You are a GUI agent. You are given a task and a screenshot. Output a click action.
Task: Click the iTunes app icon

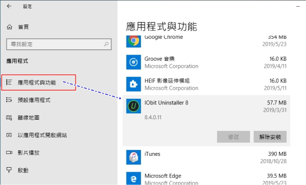(x=134, y=157)
